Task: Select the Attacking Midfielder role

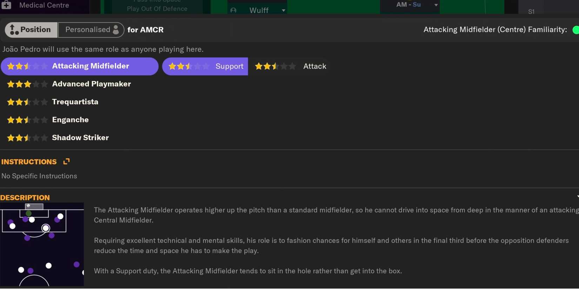Action: 80,66
